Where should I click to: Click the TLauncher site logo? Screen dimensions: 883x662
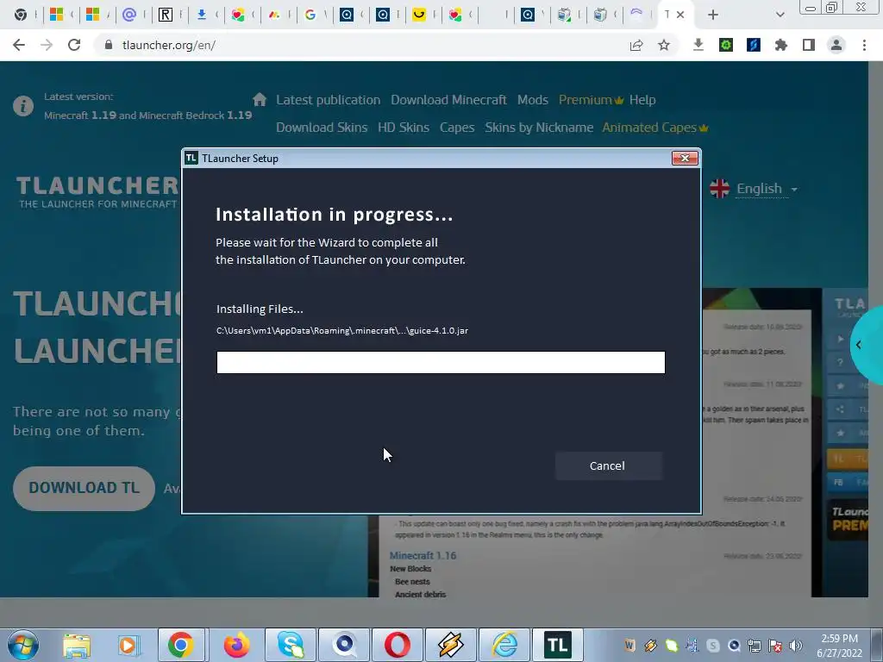pos(97,192)
